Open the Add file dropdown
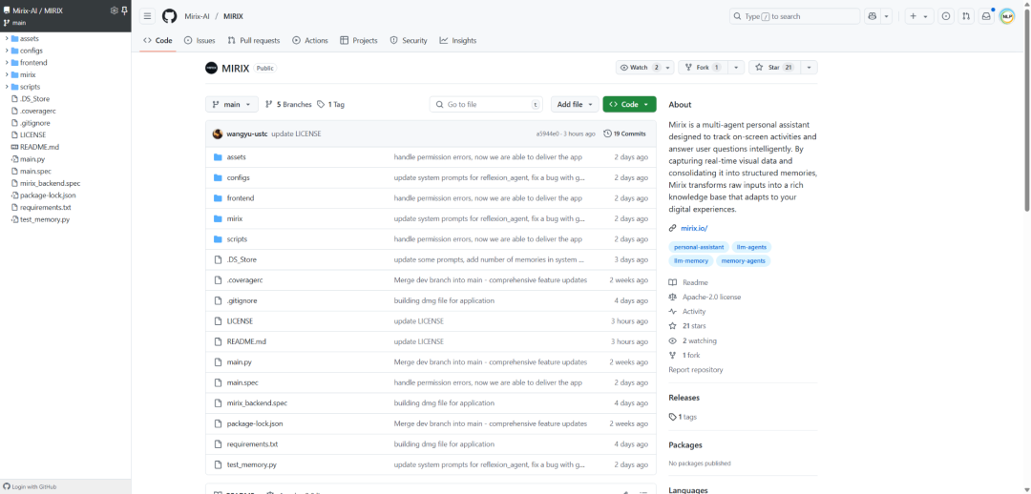This screenshot has width=1031, height=494. pyautogui.click(x=575, y=105)
